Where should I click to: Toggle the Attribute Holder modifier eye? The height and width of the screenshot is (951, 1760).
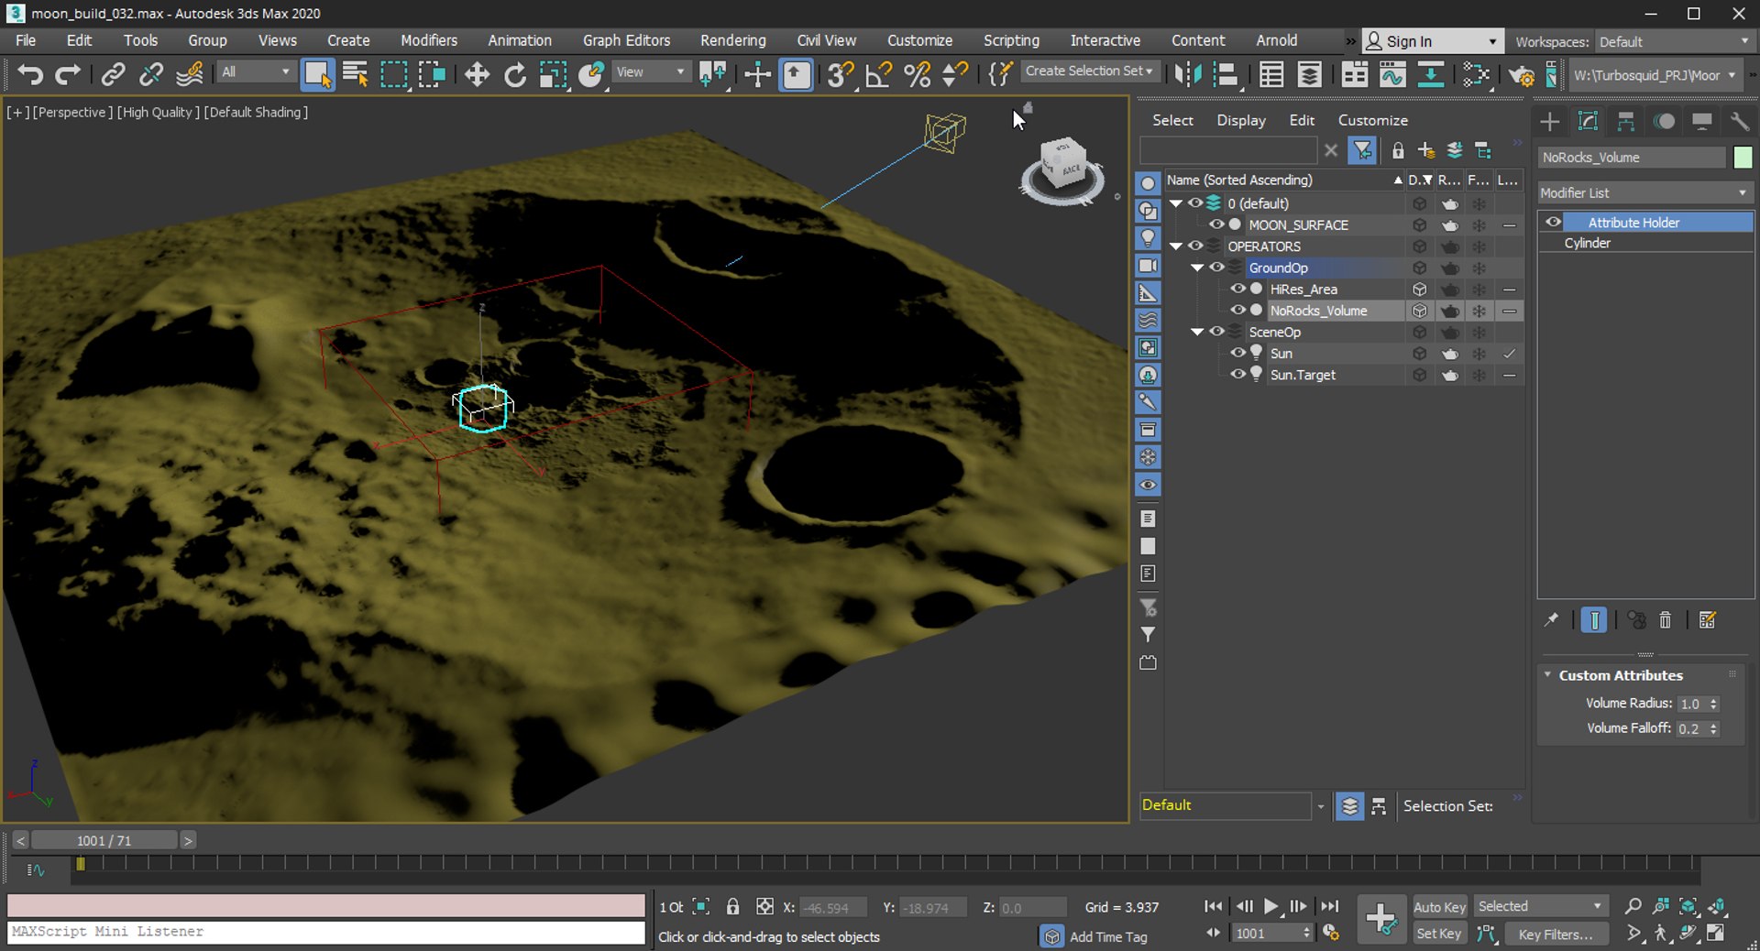click(1553, 222)
